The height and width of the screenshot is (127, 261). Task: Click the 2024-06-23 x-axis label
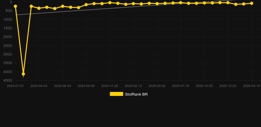click(x=62, y=86)
